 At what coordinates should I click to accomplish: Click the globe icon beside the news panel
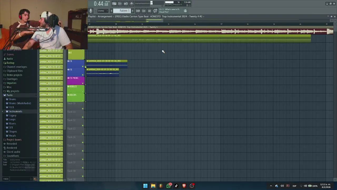click(x=185, y=11)
